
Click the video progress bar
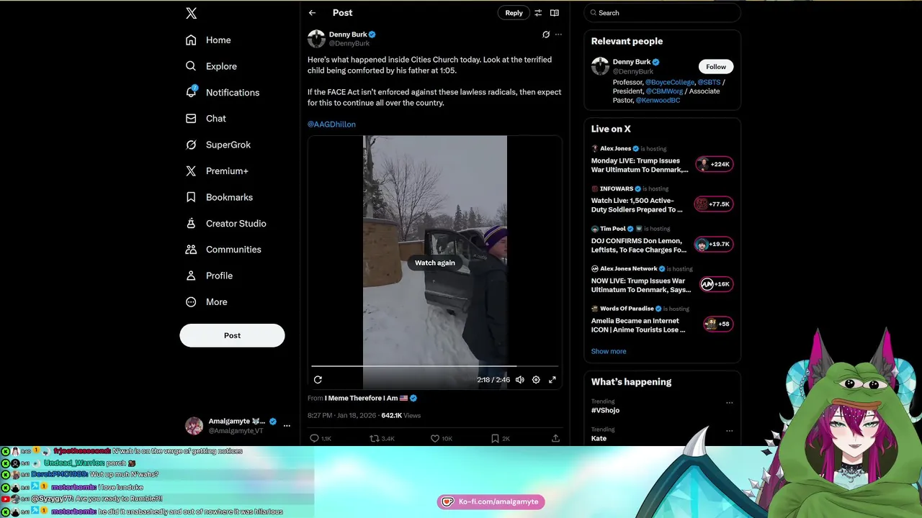(434, 366)
